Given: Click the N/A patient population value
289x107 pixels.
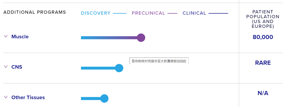Looking at the screenshot, I should click(263, 93).
